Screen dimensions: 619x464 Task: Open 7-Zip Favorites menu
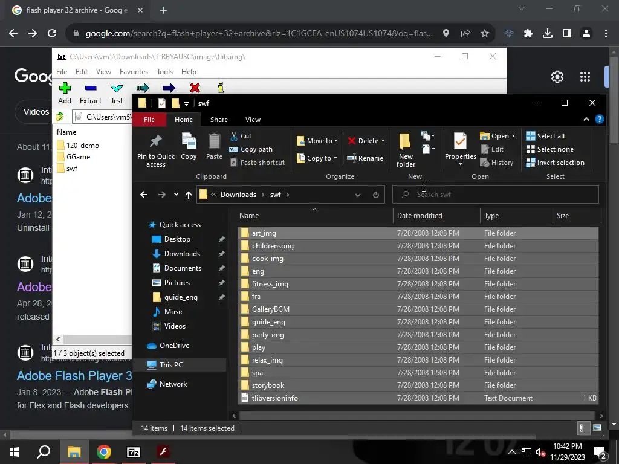tap(134, 72)
